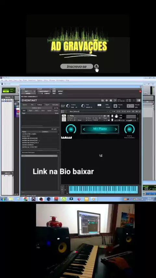Open Chrome from the taskbar
This screenshot has height=278, width=156.
pyautogui.click(x=26, y=199)
